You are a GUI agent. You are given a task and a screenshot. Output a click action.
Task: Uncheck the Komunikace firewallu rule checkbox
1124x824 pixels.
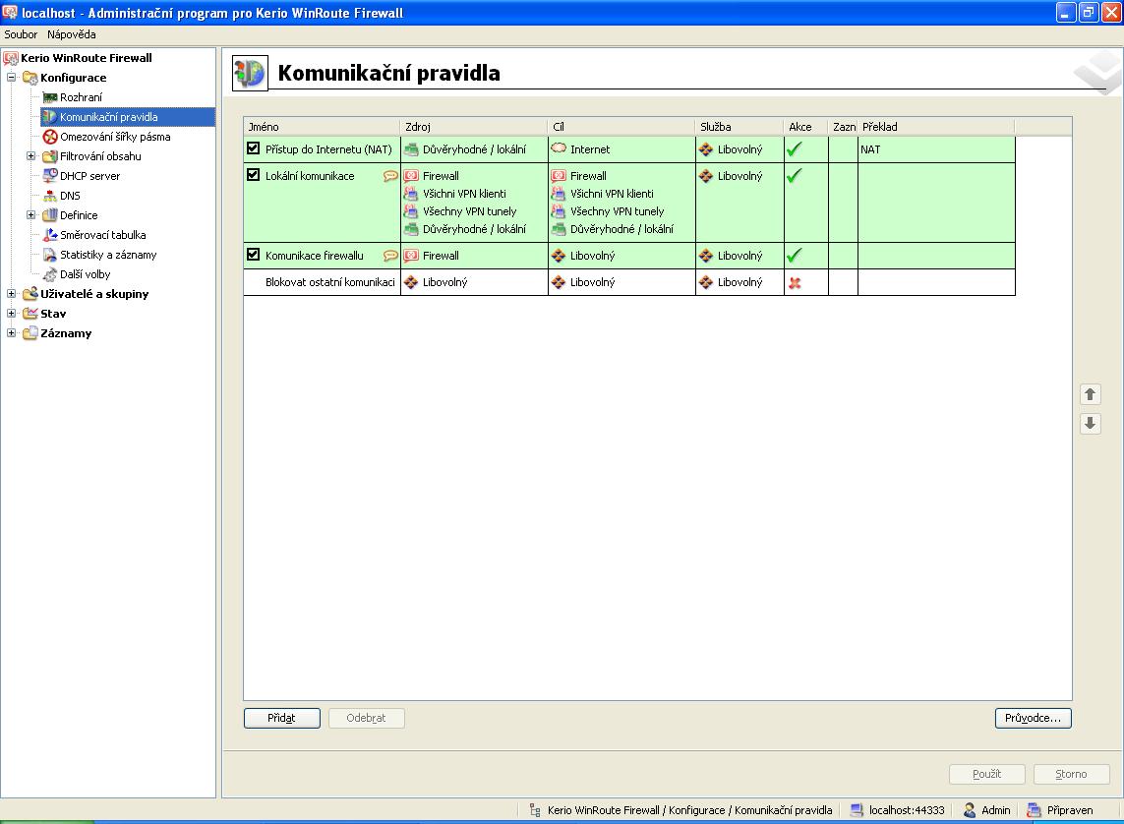click(253, 255)
